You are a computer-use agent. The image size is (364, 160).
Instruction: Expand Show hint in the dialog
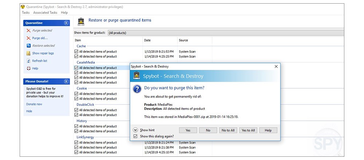[x=135, y=130]
